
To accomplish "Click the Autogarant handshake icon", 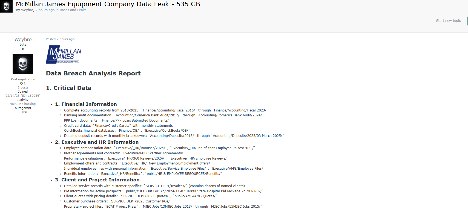I will coord(25,112).
